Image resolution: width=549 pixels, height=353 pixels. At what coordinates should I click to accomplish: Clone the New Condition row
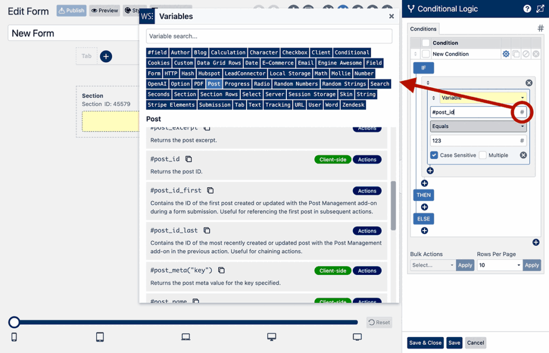[x=516, y=54]
